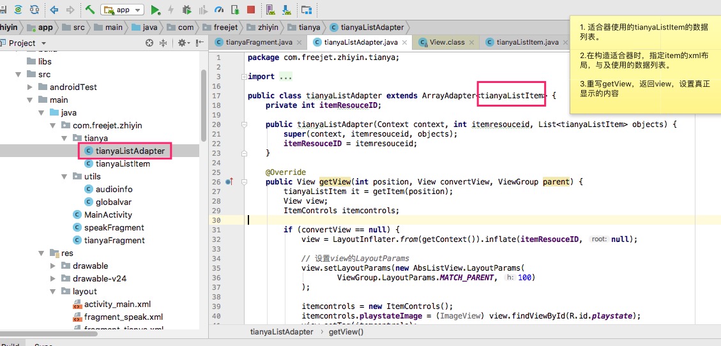This screenshot has width=721, height=346.
Task: Collapse the com.freejet.zhiyin package
Action: point(53,126)
